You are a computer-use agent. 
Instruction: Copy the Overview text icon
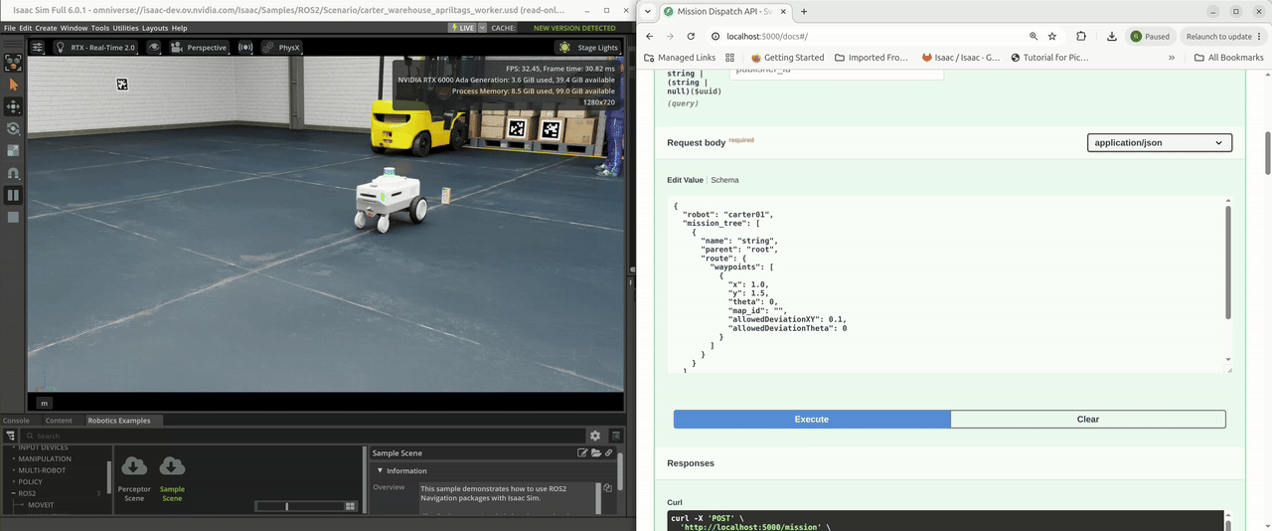click(x=607, y=488)
